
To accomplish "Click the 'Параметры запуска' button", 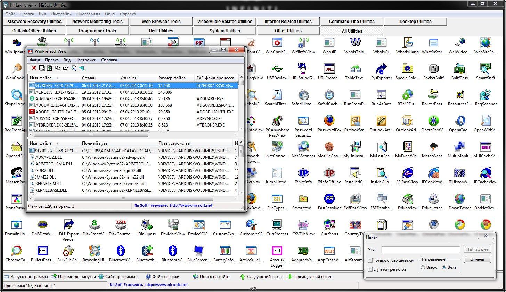I will [73, 277].
